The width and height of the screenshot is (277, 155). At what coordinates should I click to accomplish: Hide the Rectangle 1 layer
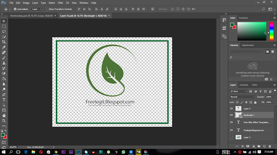[232, 115]
